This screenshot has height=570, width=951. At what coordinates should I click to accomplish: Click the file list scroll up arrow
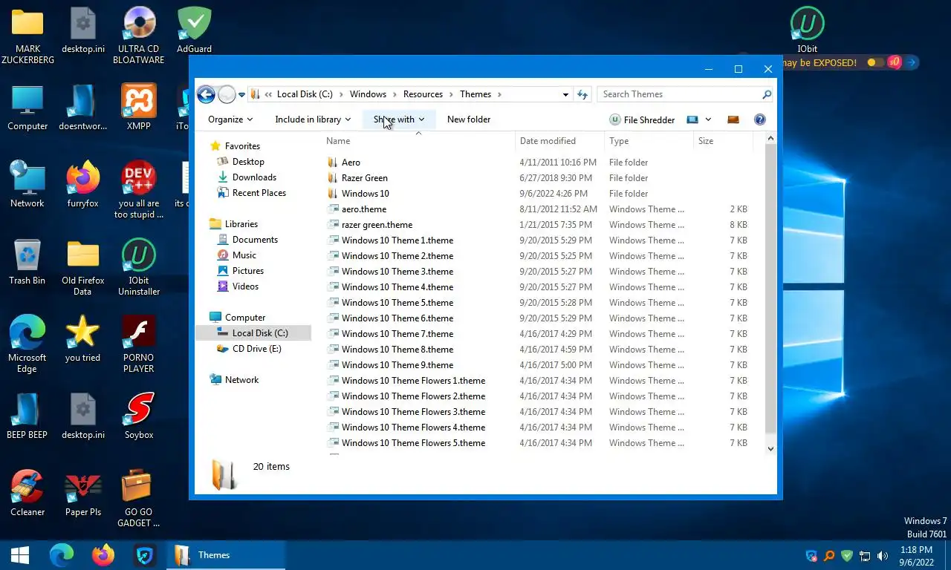(770, 139)
